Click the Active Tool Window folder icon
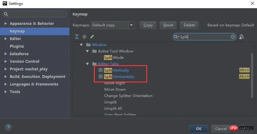The height and width of the screenshot is (134, 257). [x=95, y=51]
